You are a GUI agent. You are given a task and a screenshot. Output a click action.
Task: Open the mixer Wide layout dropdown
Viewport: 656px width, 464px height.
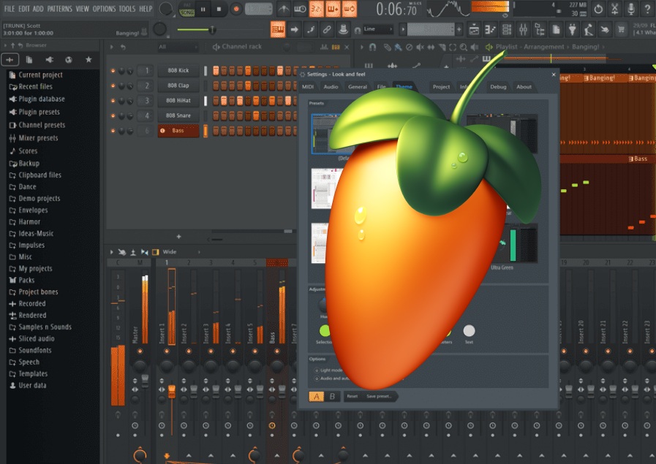[x=181, y=252]
